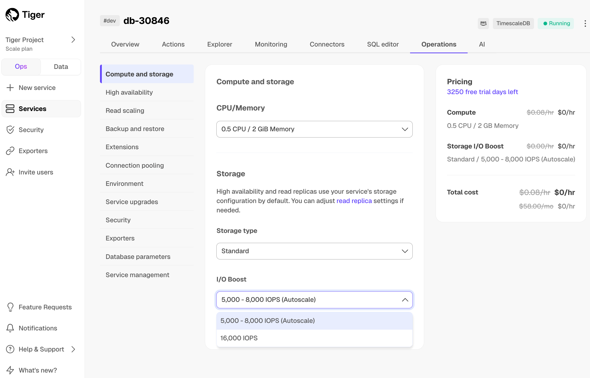
Task: Expand the Tiger Project chevron
Action: coord(73,40)
